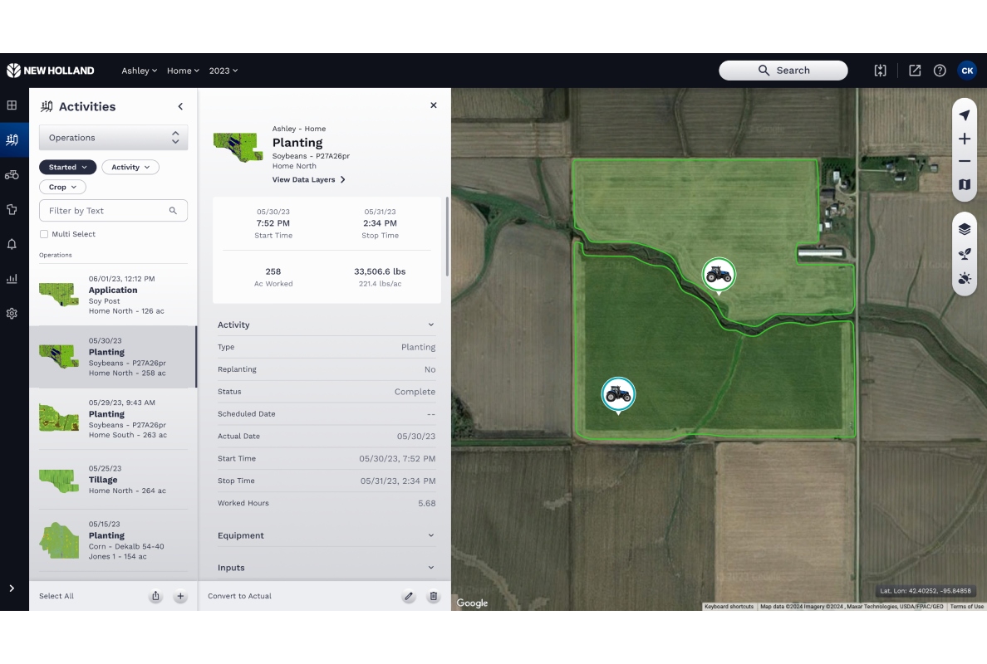Click the detail panel scrollbar
Screen dimensions: 987x664
pyautogui.click(x=448, y=237)
